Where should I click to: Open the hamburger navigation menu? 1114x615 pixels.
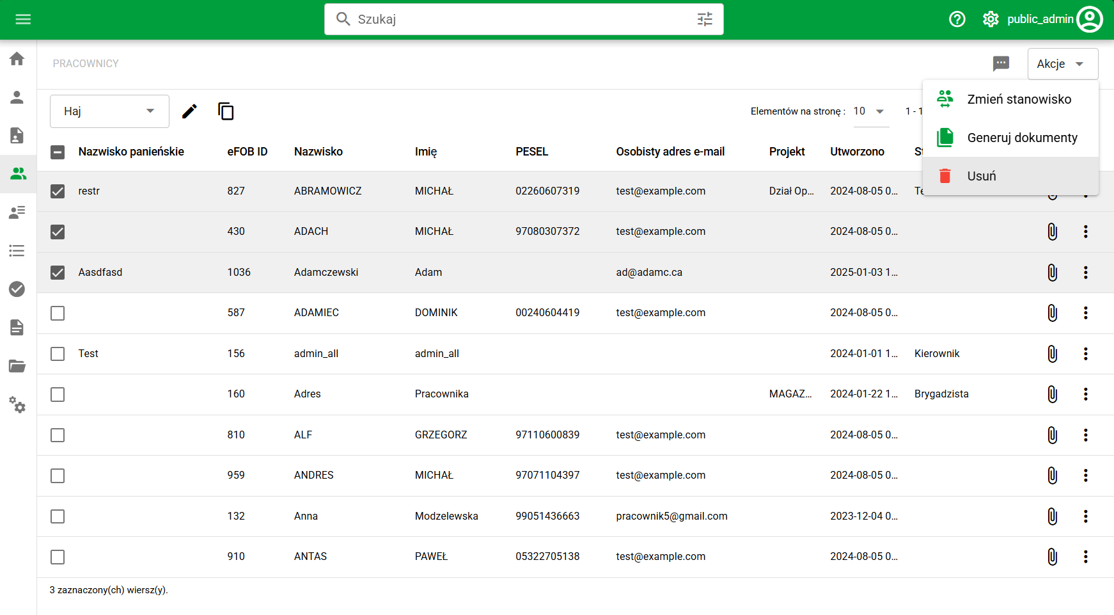(x=23, y=19)
